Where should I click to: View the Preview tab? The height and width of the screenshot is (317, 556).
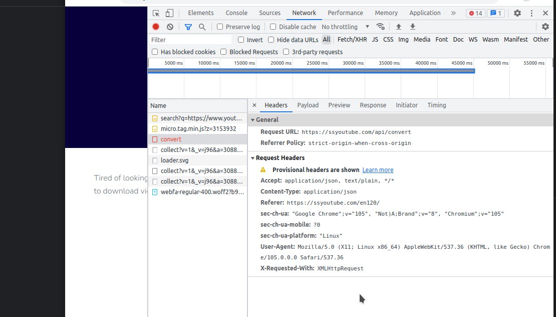point(339,105)
